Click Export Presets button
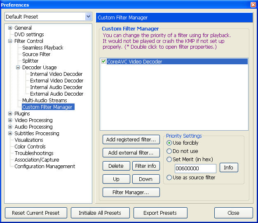 tap(160, 213)
